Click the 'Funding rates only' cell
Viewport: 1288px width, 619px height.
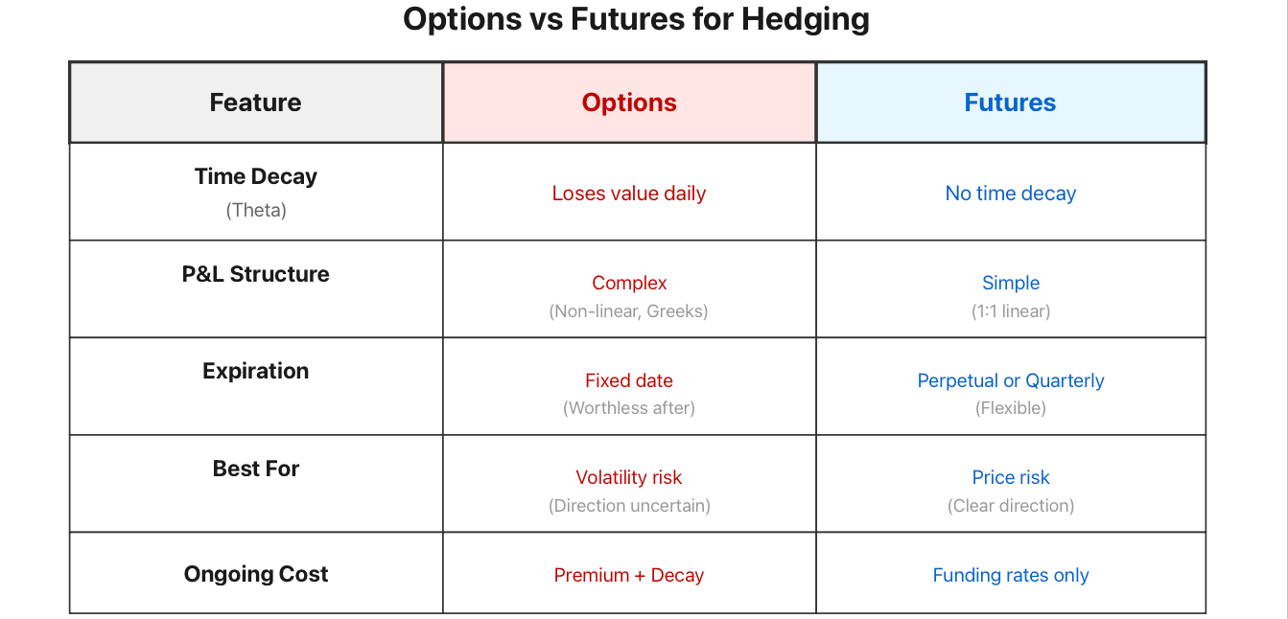point(1011,575)
